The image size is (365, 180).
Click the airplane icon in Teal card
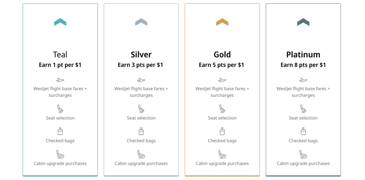coord(60,80)
